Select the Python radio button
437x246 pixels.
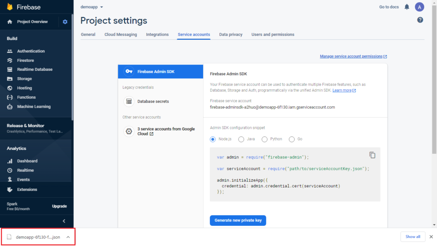[264, 139]
